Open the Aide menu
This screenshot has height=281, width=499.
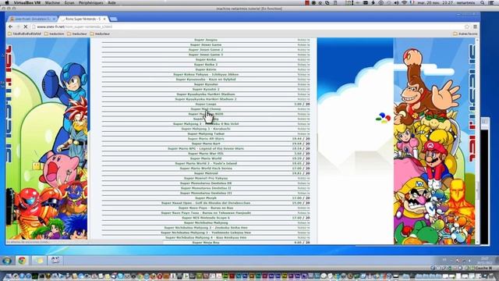tap(111, 2)
